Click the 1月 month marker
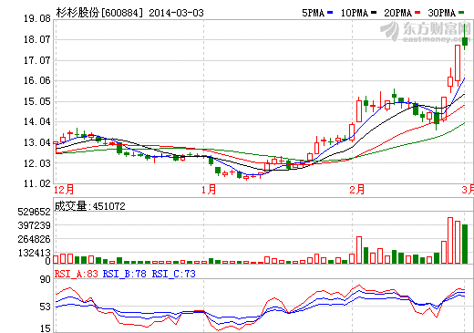 [209, 190]
